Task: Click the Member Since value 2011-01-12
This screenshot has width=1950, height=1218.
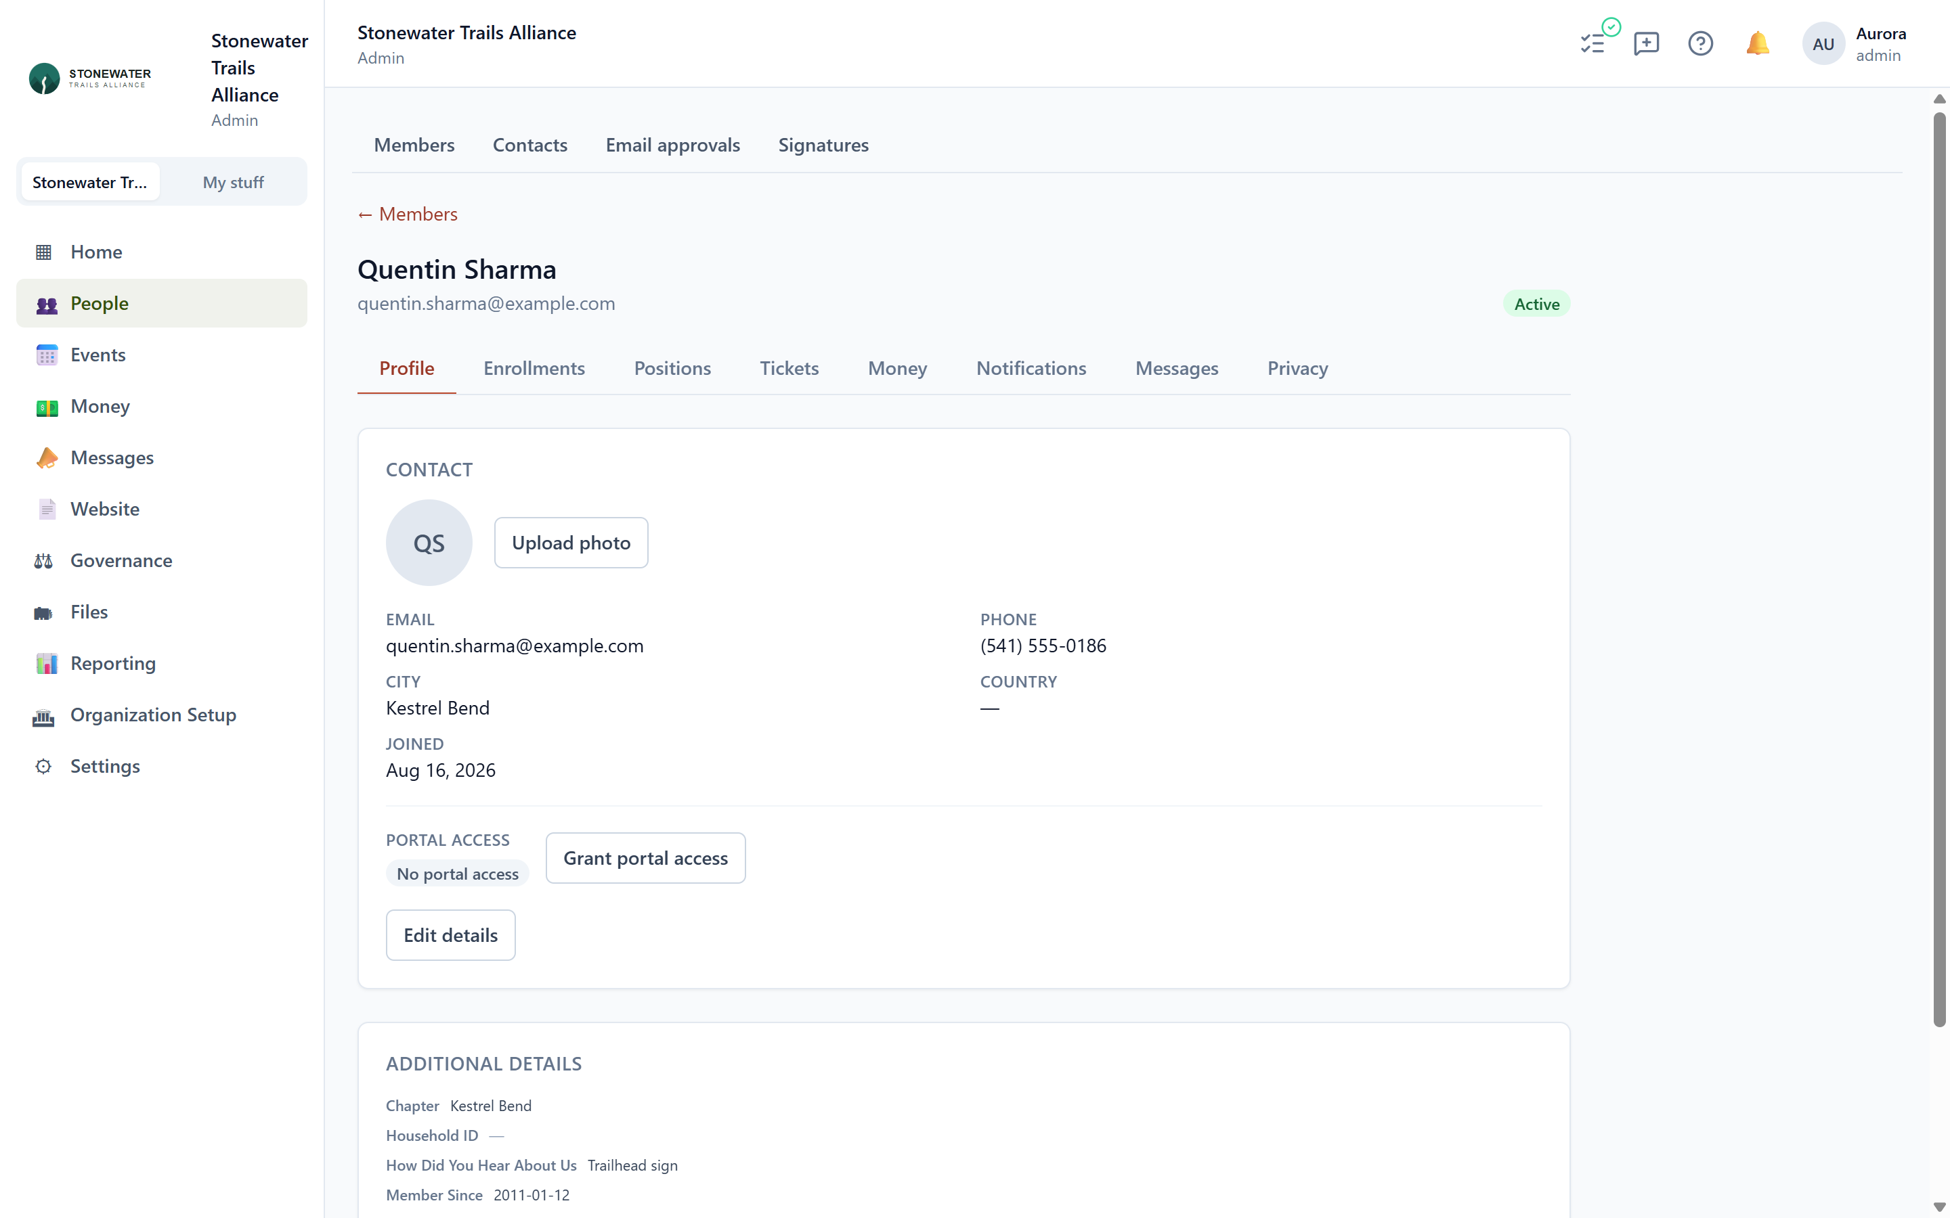Action: point(532,1196)
